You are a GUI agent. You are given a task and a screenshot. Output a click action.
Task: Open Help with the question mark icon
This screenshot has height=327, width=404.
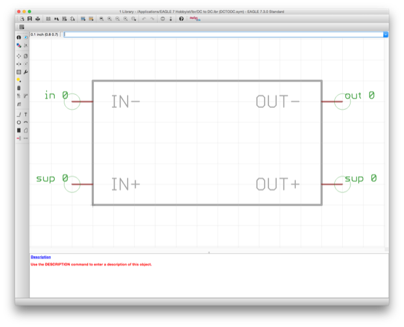coord(181,19)
